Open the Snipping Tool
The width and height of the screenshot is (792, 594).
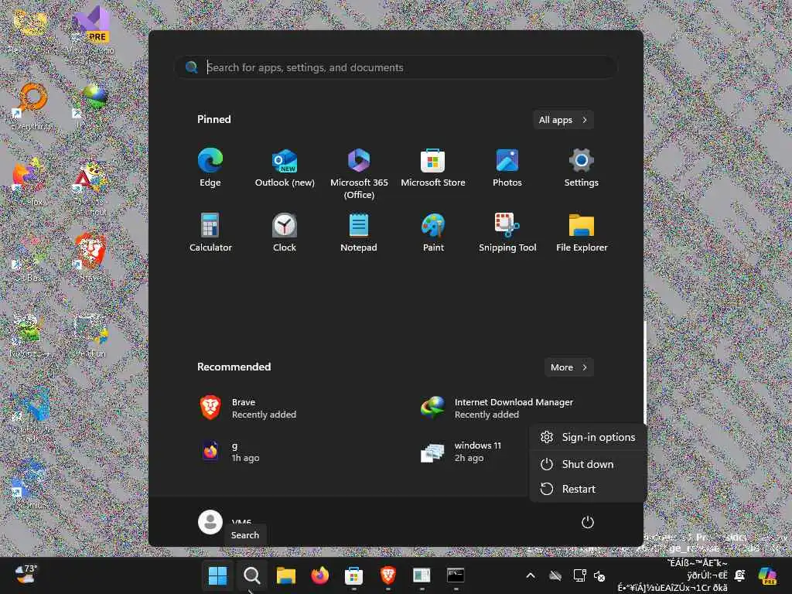tap(507, 233)
